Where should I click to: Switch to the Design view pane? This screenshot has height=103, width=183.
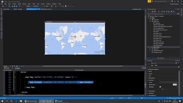point(7,68)
